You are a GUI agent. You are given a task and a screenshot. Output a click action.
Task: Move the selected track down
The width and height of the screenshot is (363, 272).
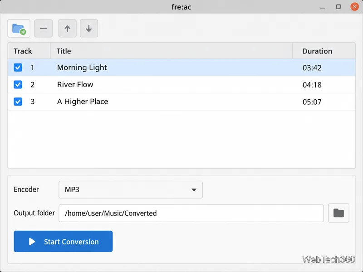pyautogui.click(x=89, y=29)
